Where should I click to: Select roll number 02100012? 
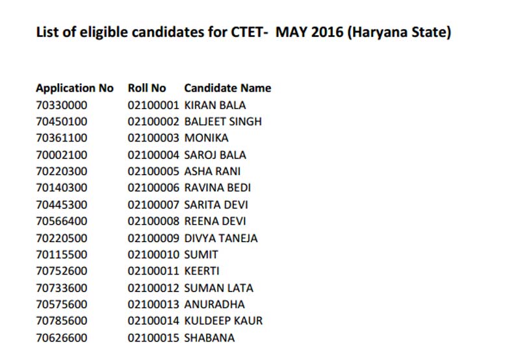(x=153, y=288)
